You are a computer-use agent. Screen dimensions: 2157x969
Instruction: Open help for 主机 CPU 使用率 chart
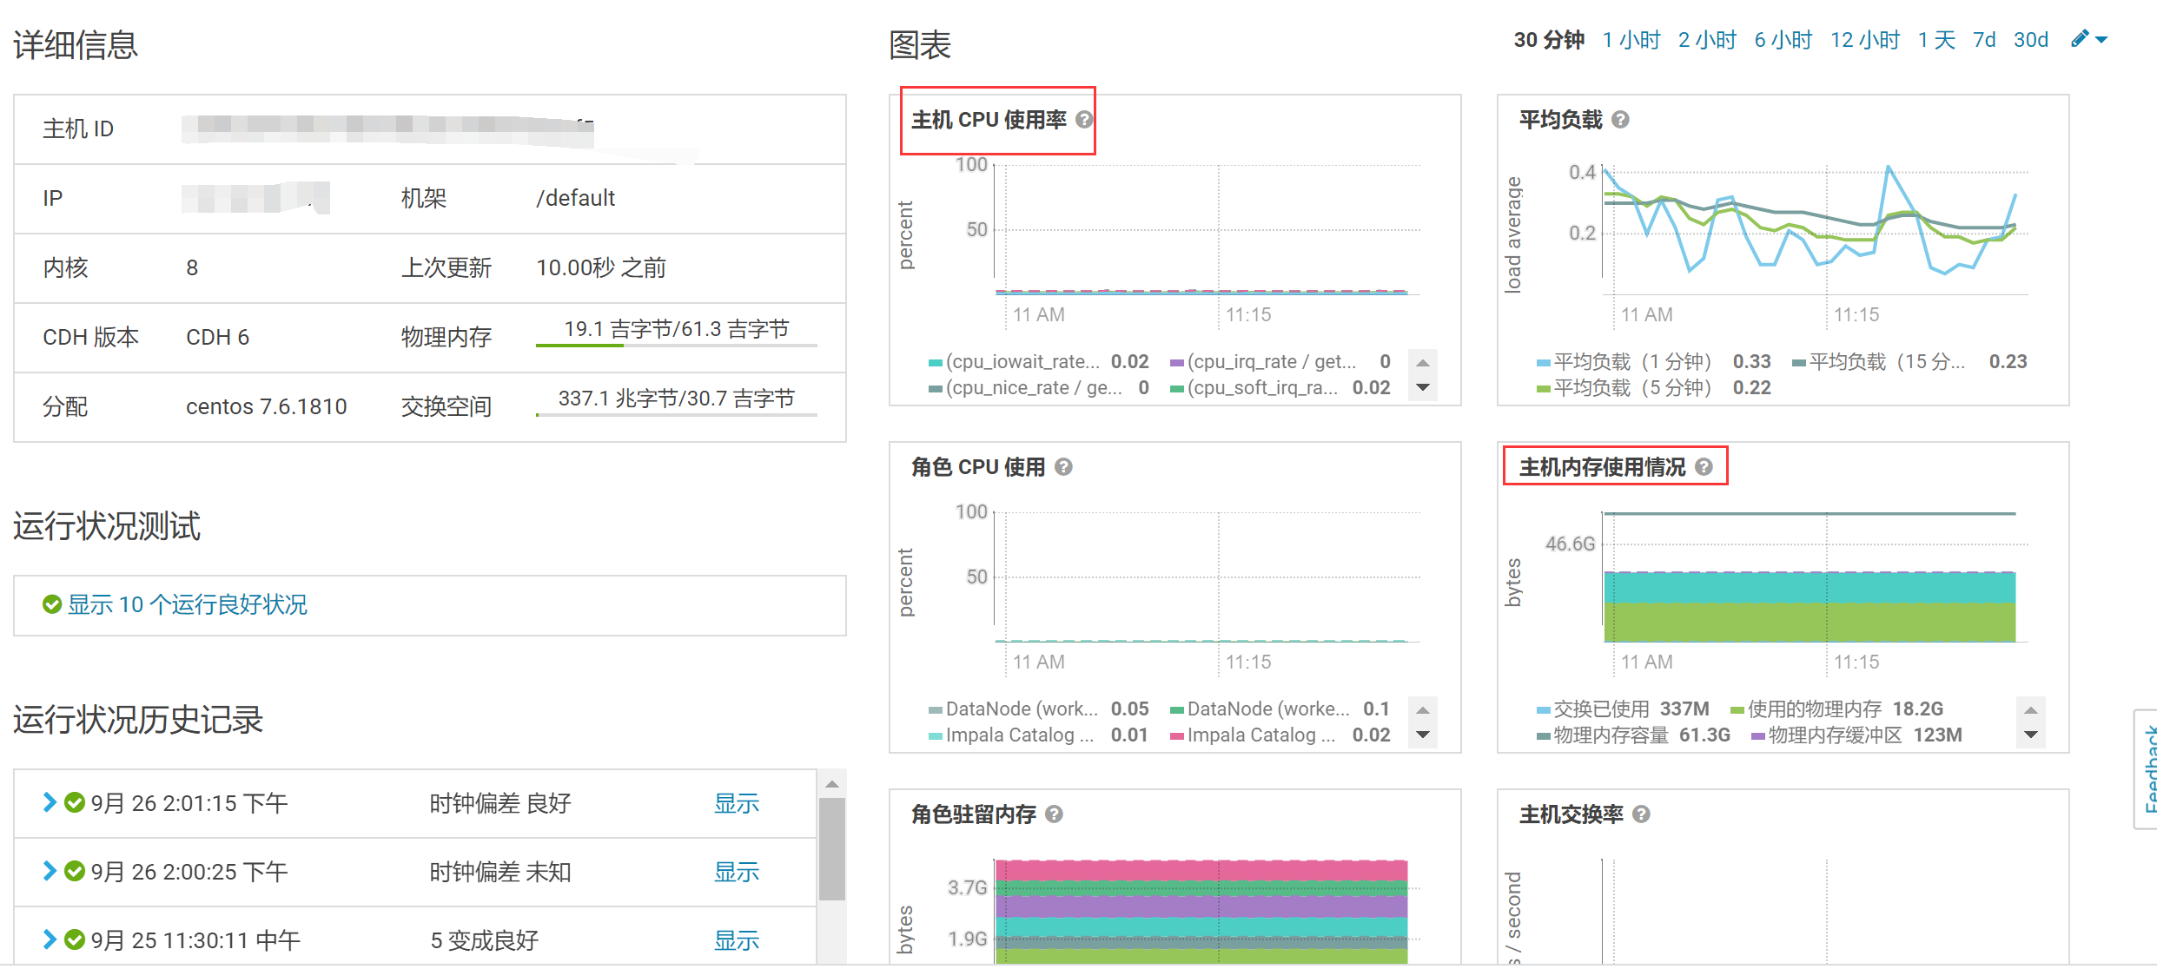pyautogui.click(x=1083, y=120)
